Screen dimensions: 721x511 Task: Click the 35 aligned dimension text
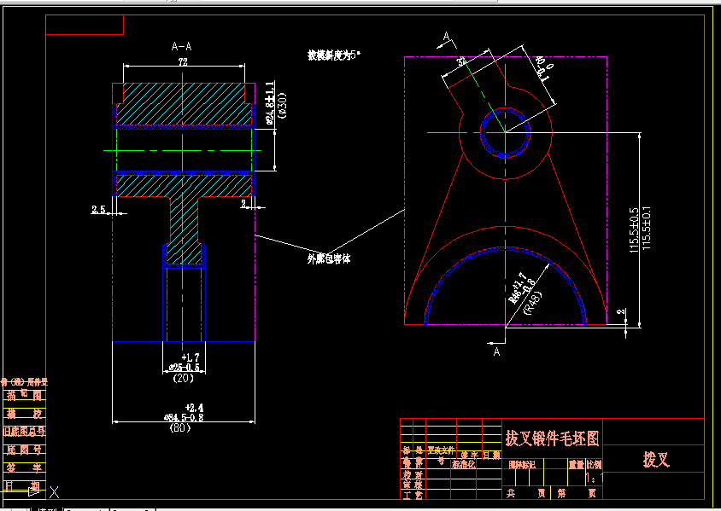(461, 61)
